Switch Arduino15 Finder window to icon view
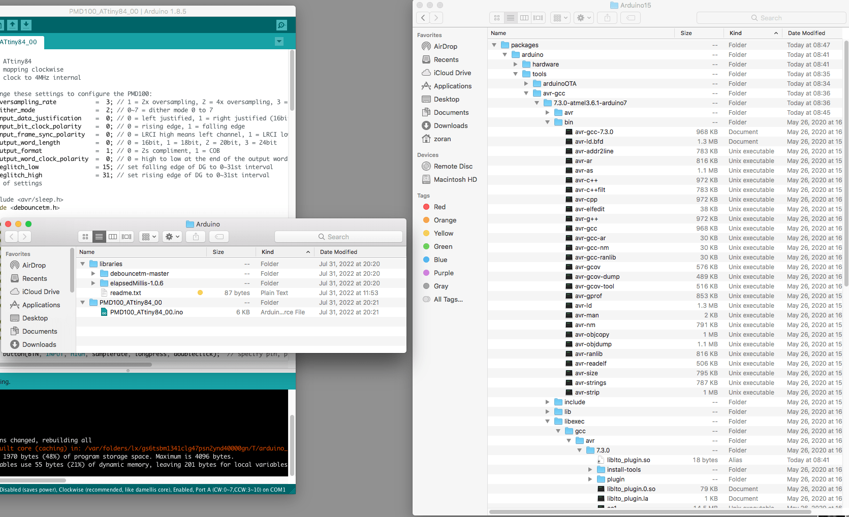 [x=497, y=18]
